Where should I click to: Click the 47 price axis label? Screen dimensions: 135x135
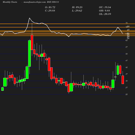coord(127,61)
